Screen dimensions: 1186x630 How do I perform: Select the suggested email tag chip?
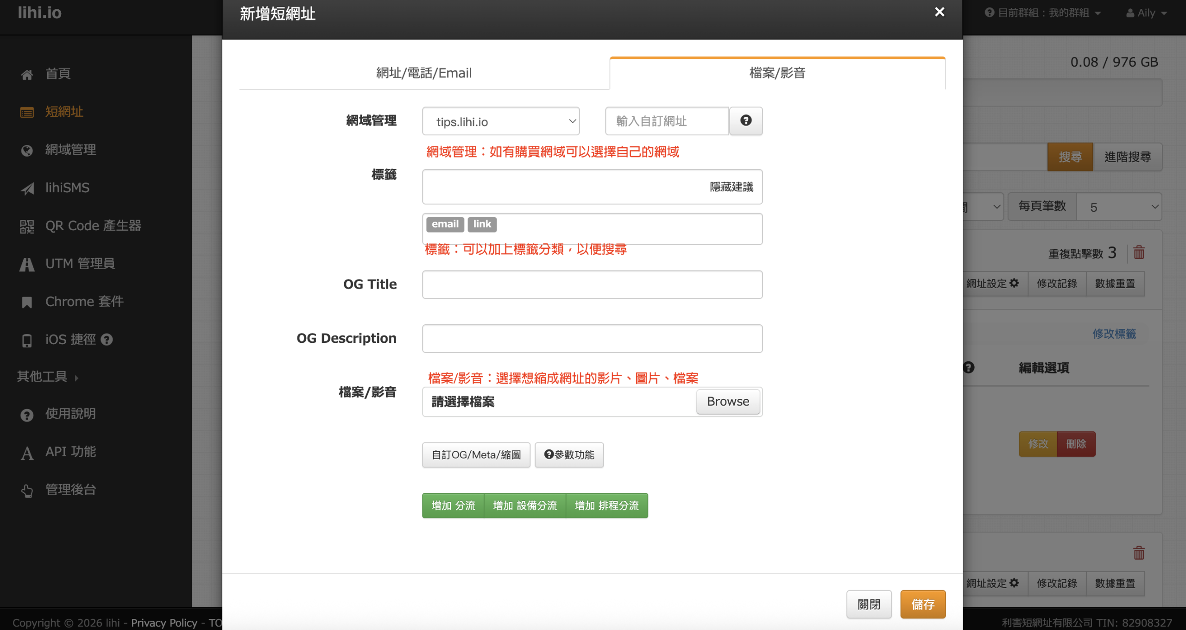[445, 225]
